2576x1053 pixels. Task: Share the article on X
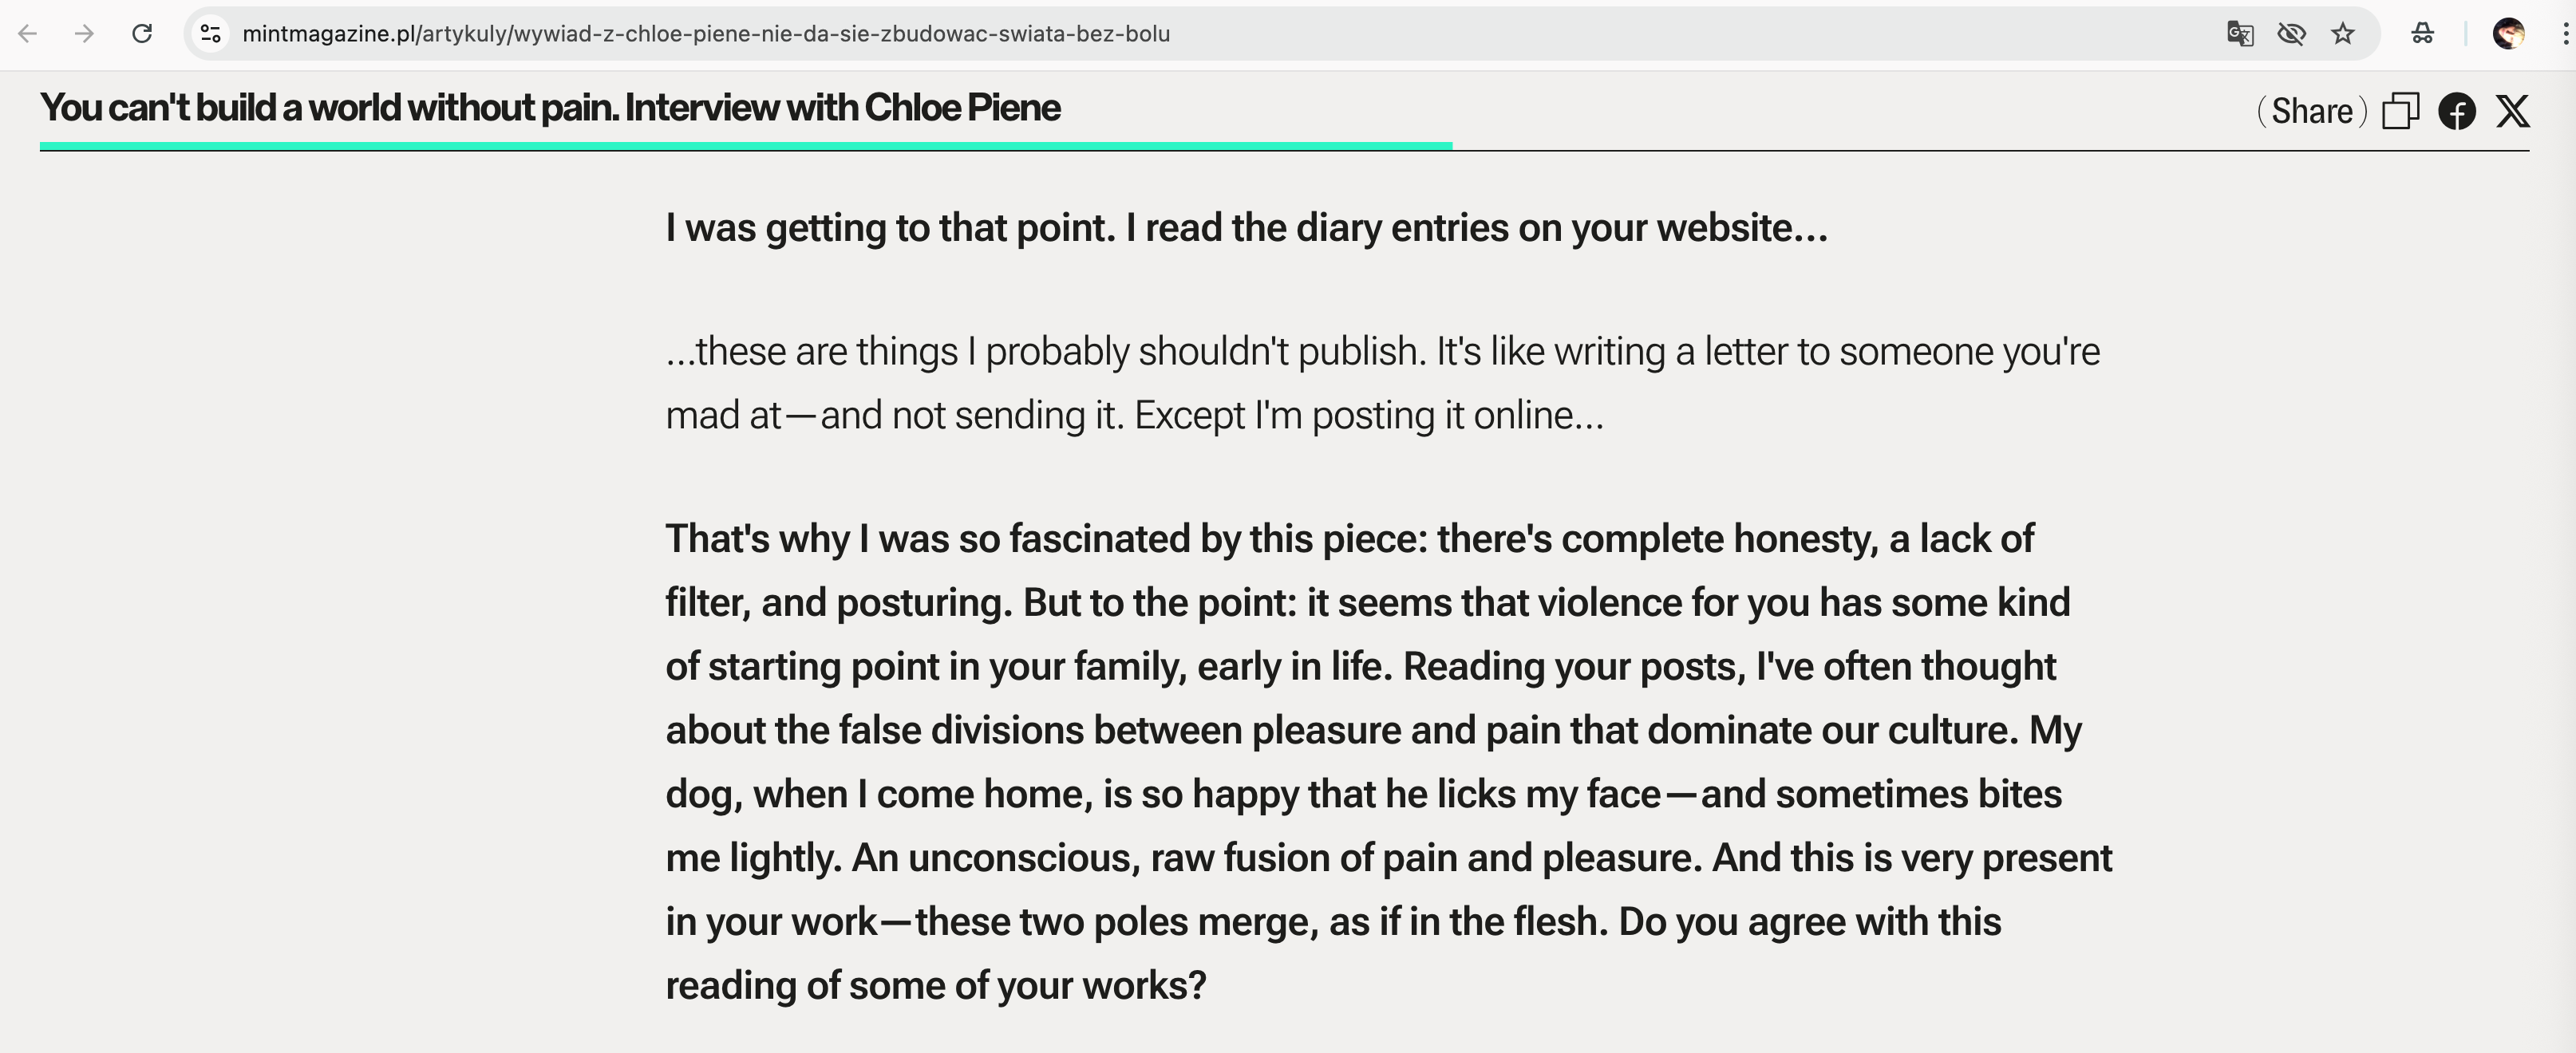(x=2513, y=110)
